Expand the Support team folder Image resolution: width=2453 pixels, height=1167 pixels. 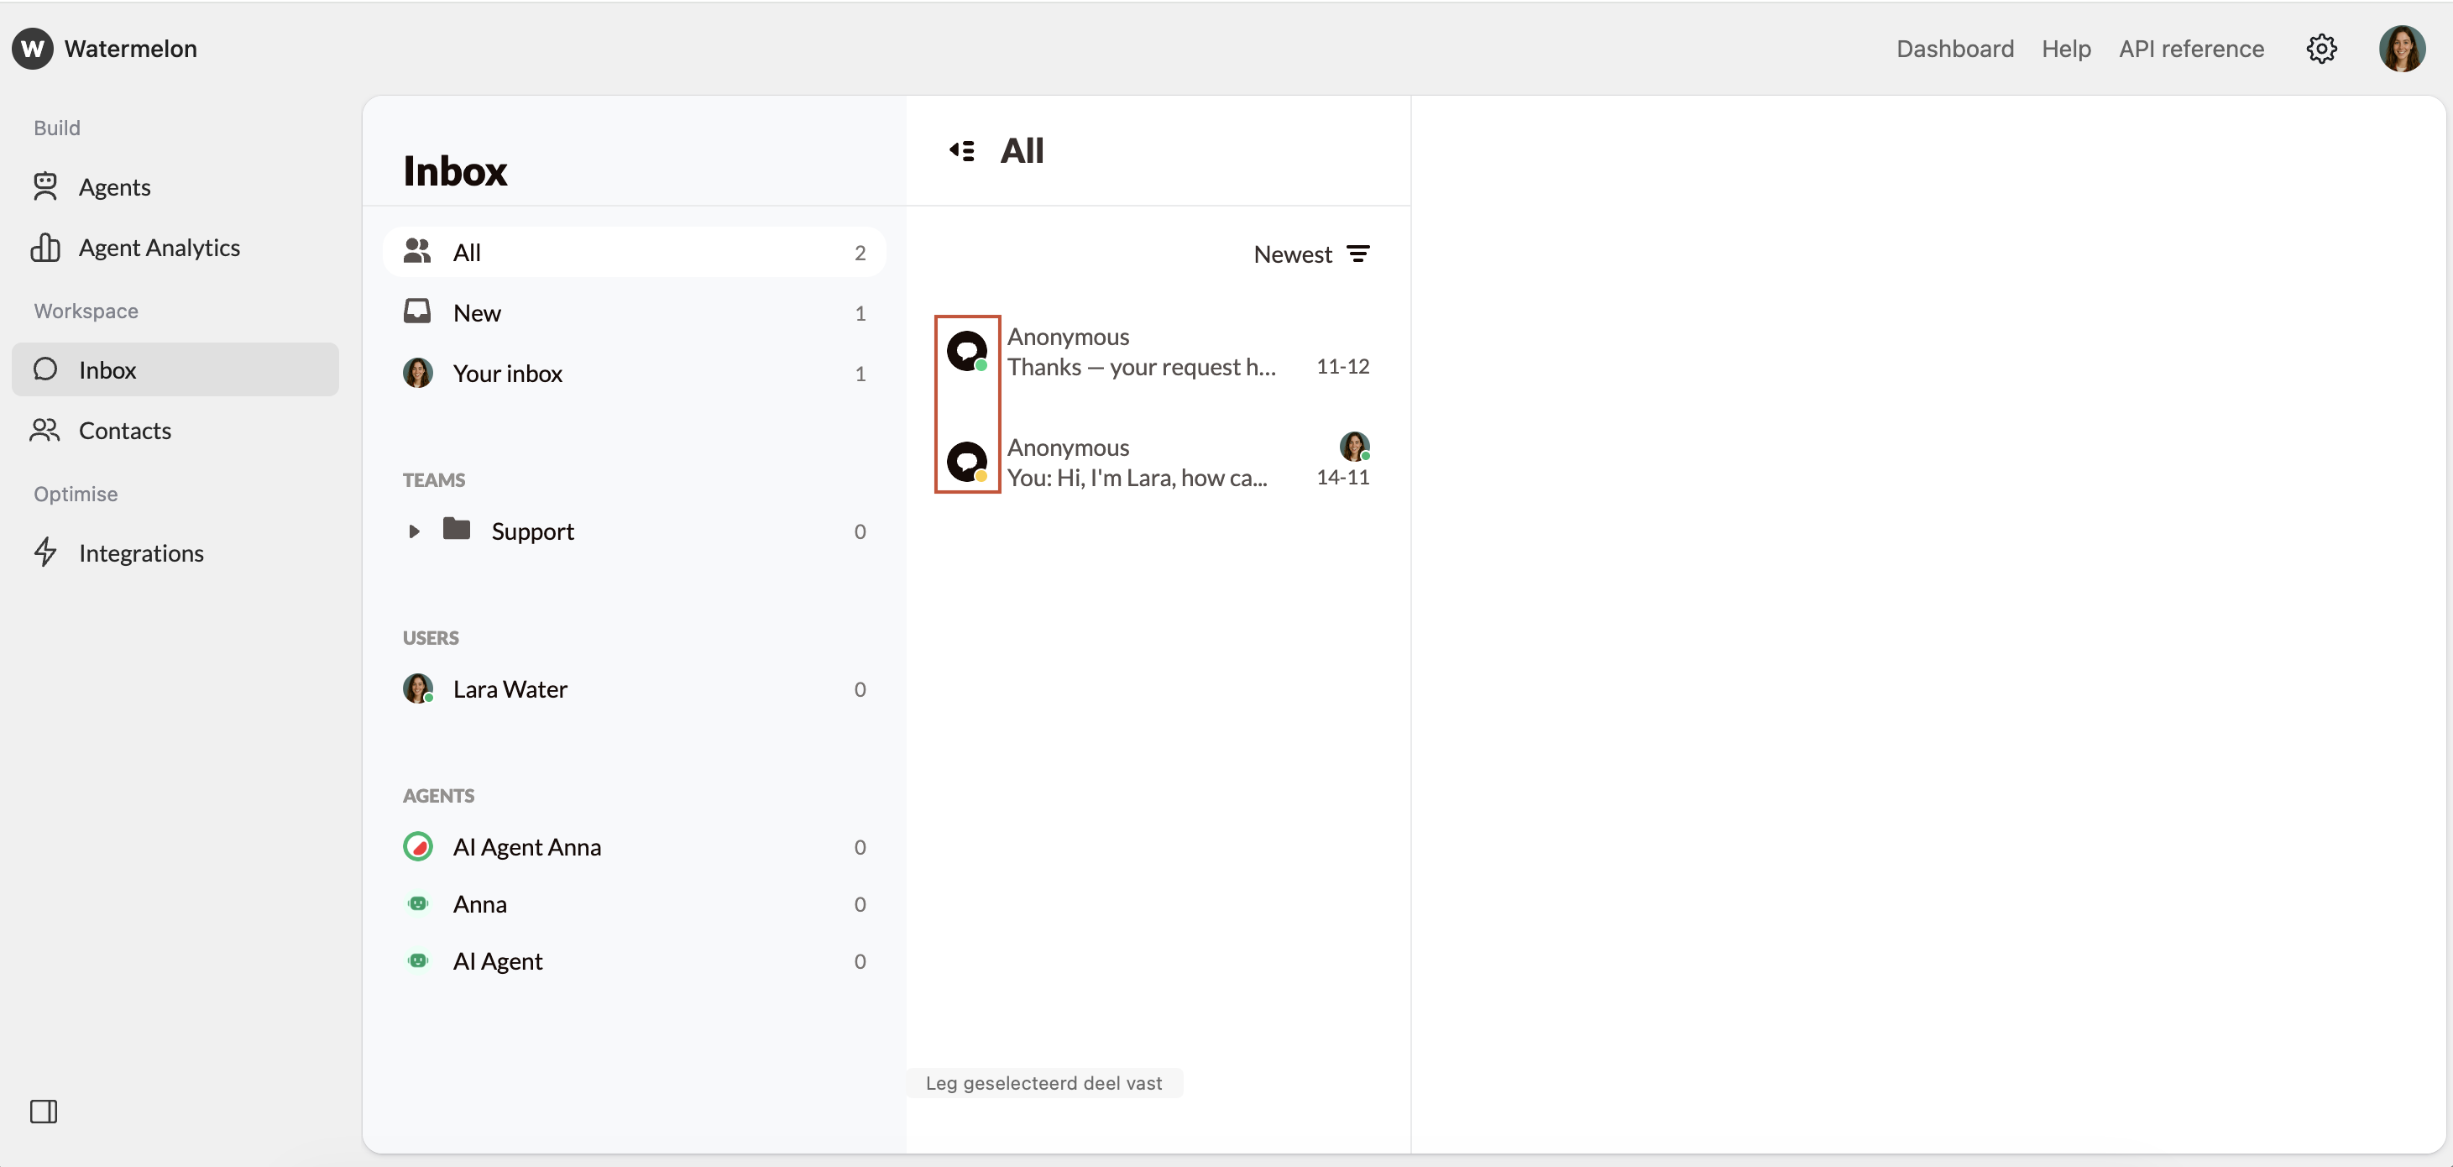(x=414, y=531)
